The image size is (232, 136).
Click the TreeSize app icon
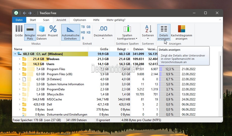coord(16,13)
